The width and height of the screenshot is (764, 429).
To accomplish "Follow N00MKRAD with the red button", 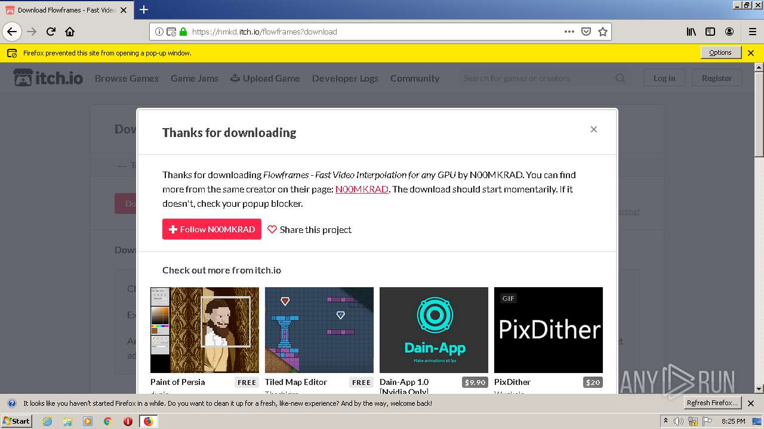I will [x=212, y=229].
